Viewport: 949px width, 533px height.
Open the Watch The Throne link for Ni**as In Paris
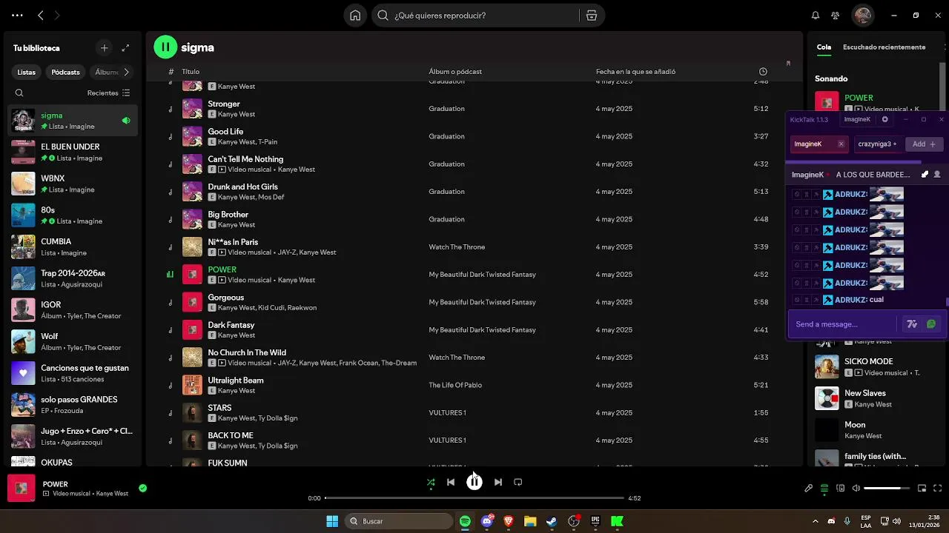[x=457, y=247]
